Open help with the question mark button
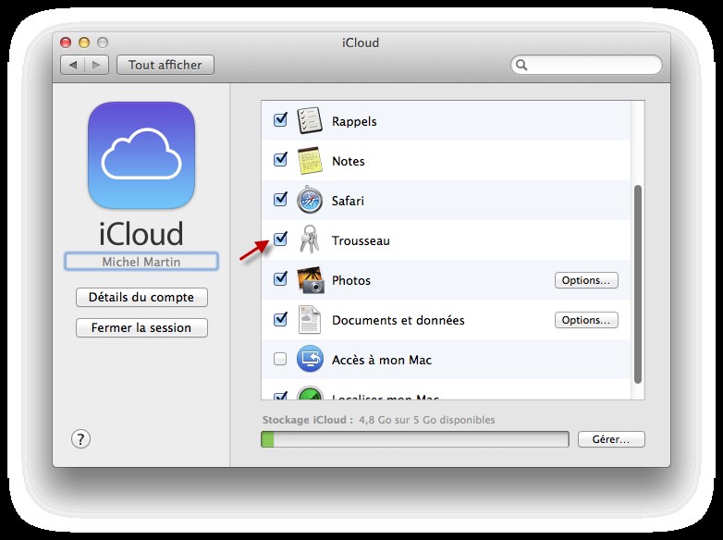 click(80, 439)
